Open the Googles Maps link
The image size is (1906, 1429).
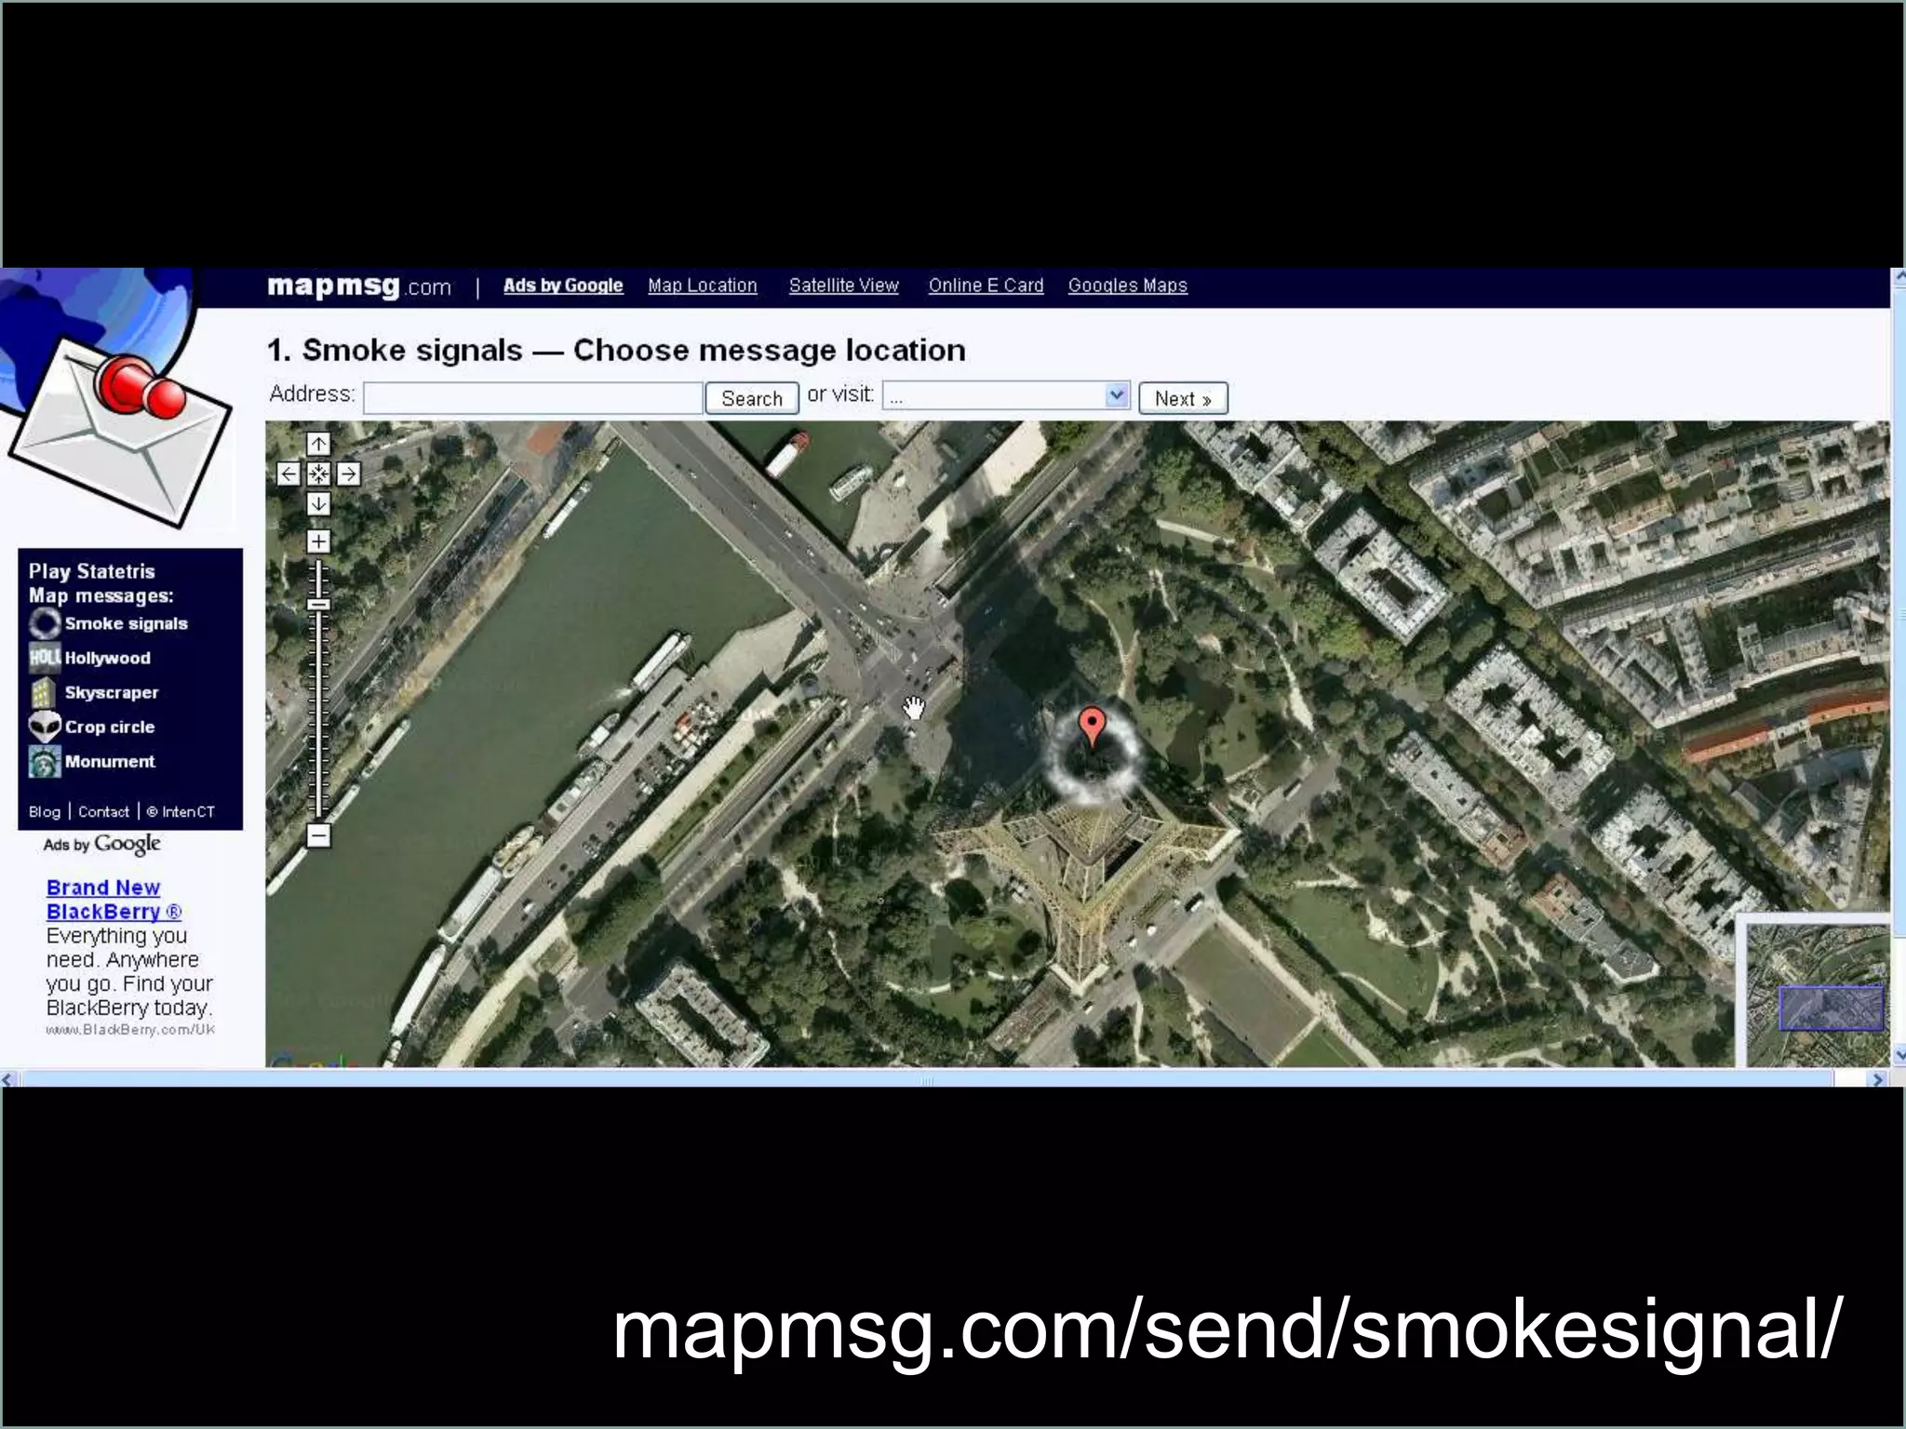[x=1128, y=286]
